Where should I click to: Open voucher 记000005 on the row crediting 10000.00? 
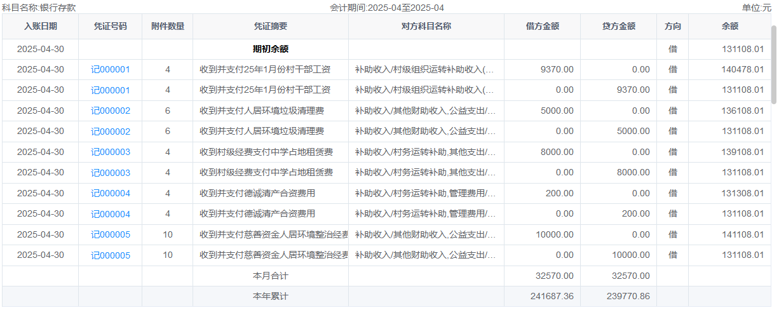(111, 255)
